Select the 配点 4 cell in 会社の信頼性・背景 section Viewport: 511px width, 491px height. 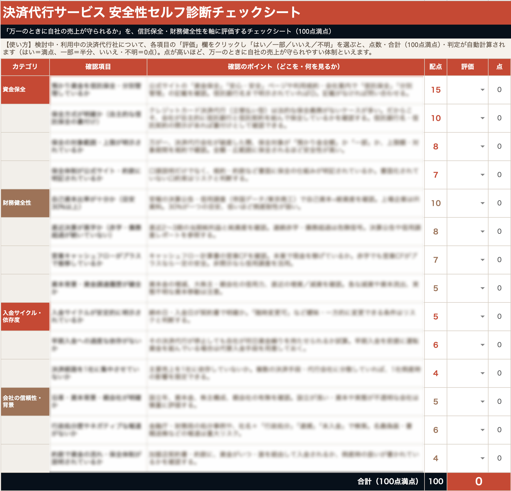436,458
